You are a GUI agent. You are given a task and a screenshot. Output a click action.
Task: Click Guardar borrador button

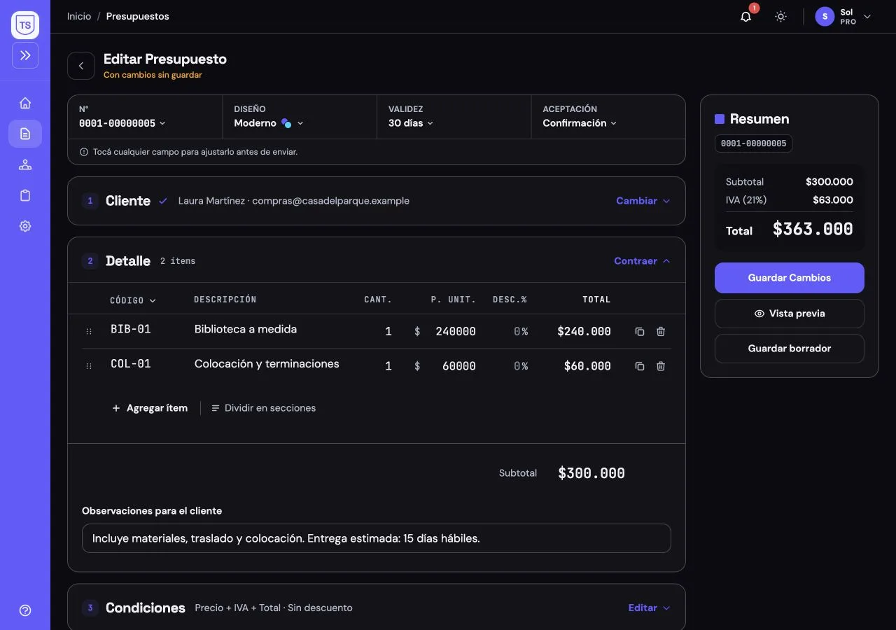tap(790, 349)
